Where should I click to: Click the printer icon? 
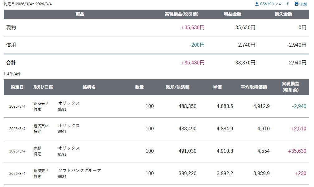(296, 4)
